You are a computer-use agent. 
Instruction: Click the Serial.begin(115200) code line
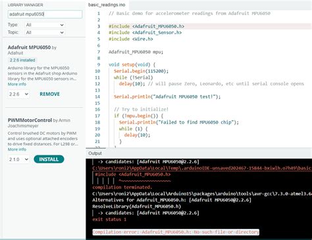(x=141, y=71)
